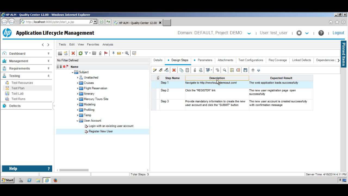Save steps with floppy disk icon
The height and width of the screenshot is (196, 348).
point(245,70)
